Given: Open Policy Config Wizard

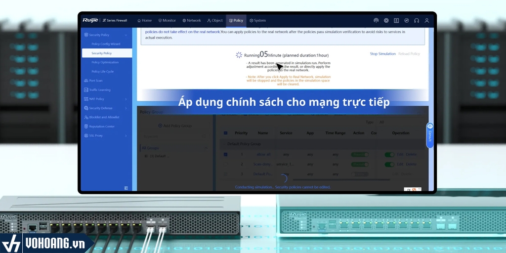Looking at the screenshot, I should click(x=106, y=44).
